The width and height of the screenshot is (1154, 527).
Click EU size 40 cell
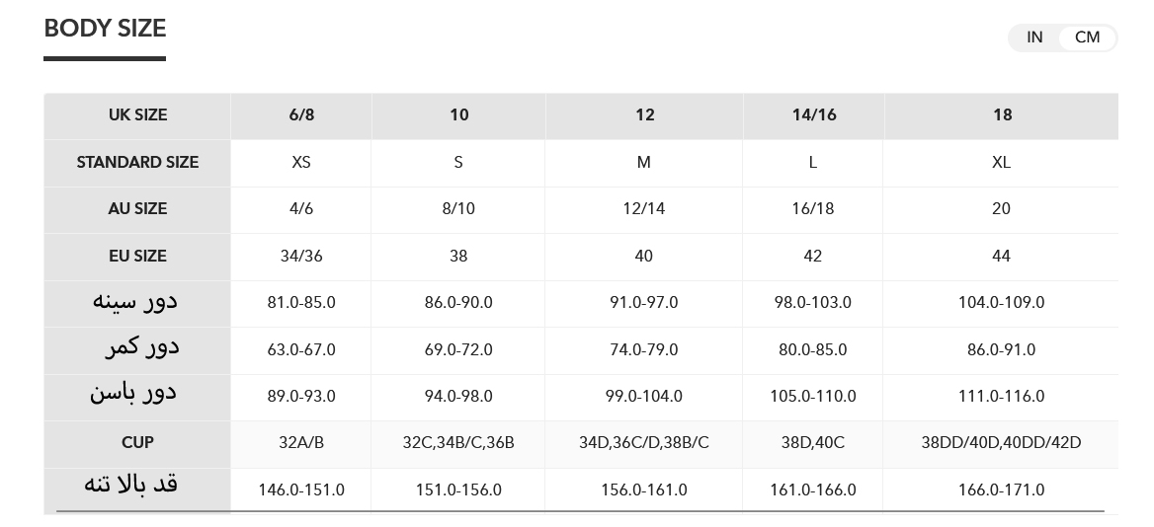point(644,256)
